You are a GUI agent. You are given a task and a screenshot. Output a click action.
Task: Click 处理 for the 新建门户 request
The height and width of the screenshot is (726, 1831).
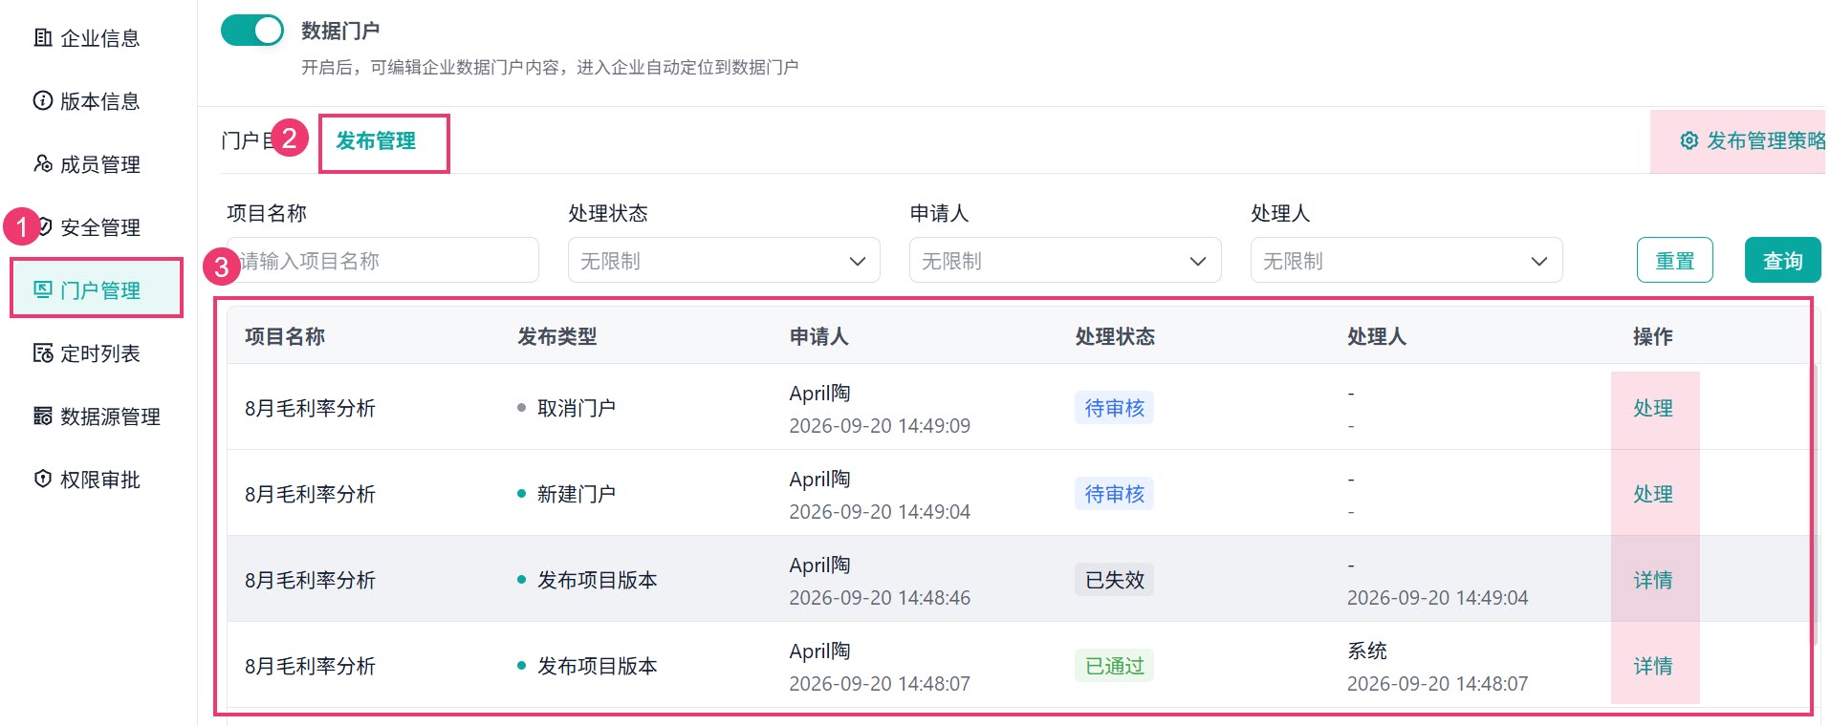point(1653,494)
